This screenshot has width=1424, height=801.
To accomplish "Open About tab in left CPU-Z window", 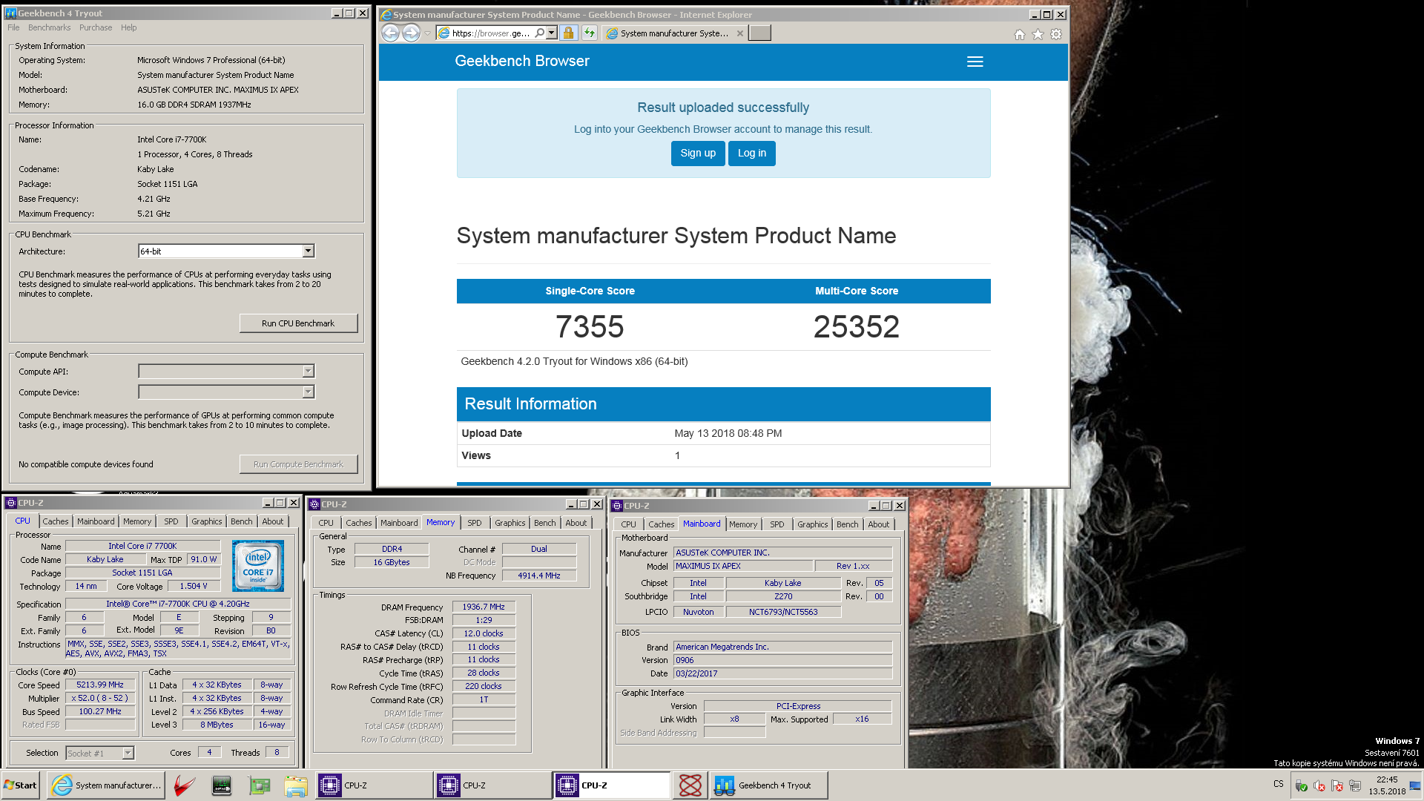I will 273,521.
